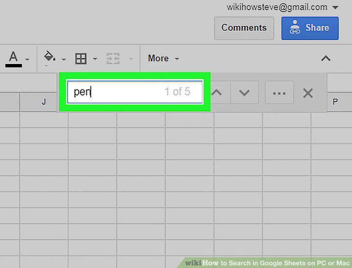Expand the fill color dropdown arrow
The image size is (352, 268).
click(64, 60)
